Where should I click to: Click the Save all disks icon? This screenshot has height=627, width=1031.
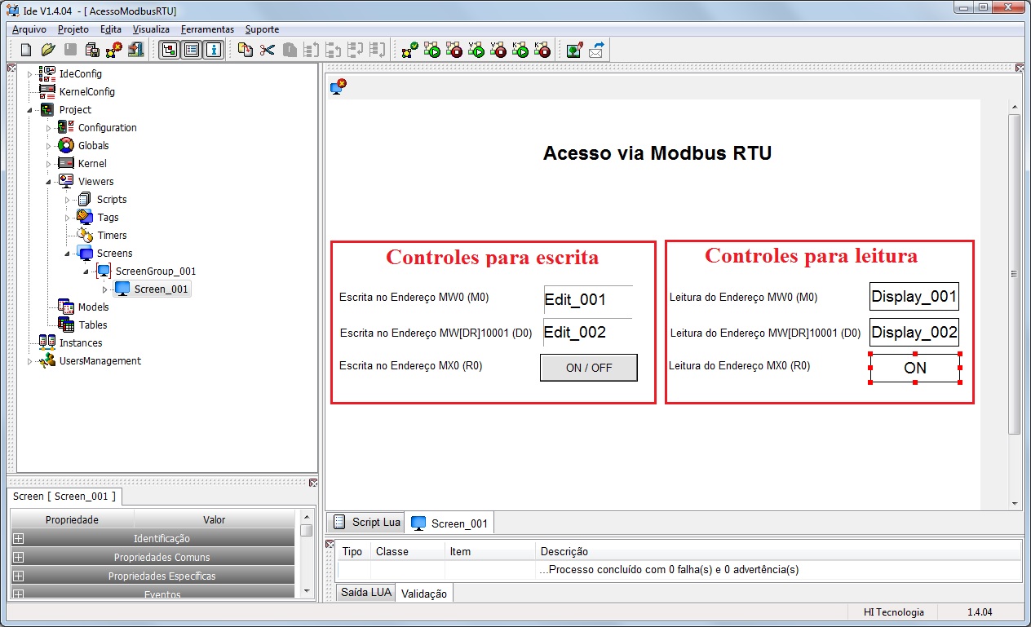coord(92,50)
